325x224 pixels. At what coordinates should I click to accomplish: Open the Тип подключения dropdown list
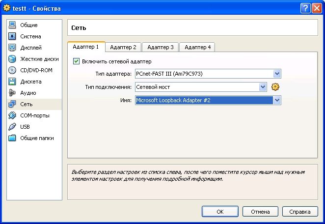click(263, 87)
